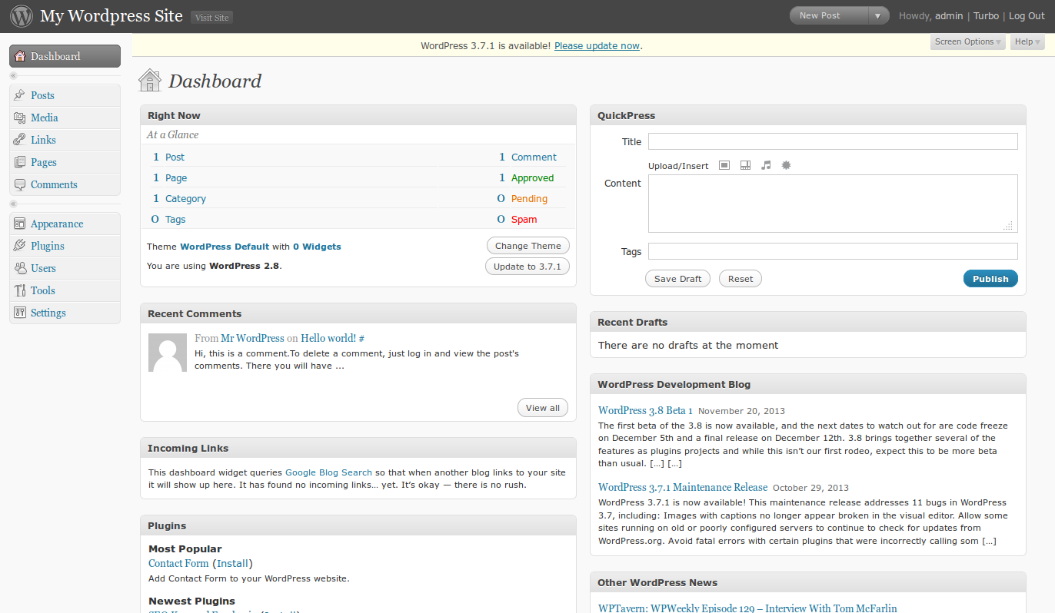Viewport: 1055px width, 613px height.
Task: View Pending comments
Action: click(x=529, y=198)
